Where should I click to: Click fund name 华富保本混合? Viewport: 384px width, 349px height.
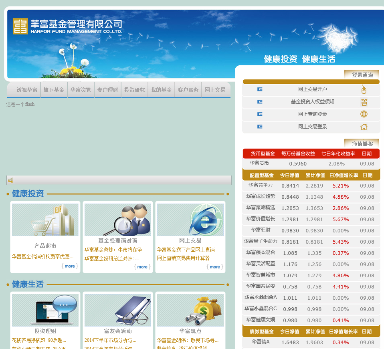tap(260, 252)
